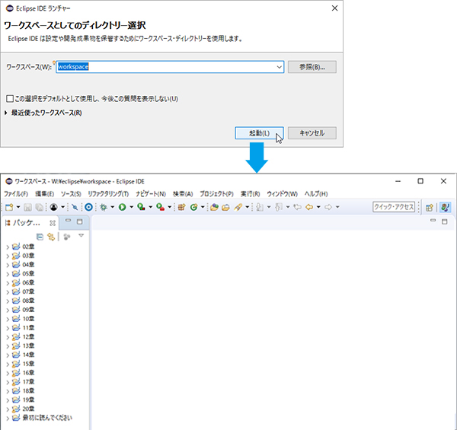
Task: Click the Save disk icon
Action: [x=27, y=207]
